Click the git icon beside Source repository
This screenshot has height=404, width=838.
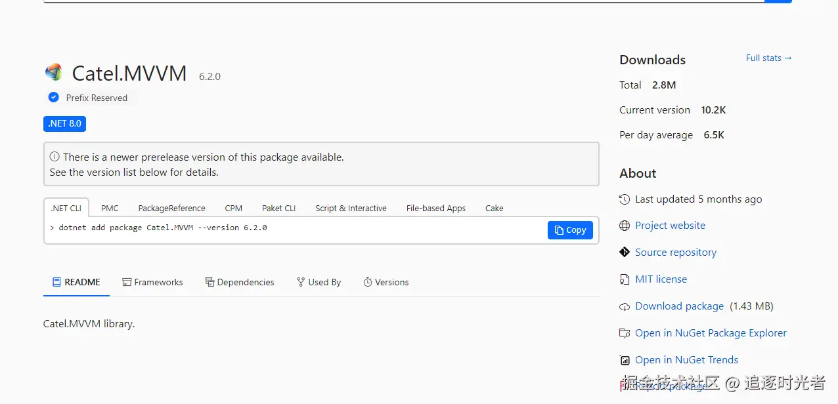[x=625, y=253]
